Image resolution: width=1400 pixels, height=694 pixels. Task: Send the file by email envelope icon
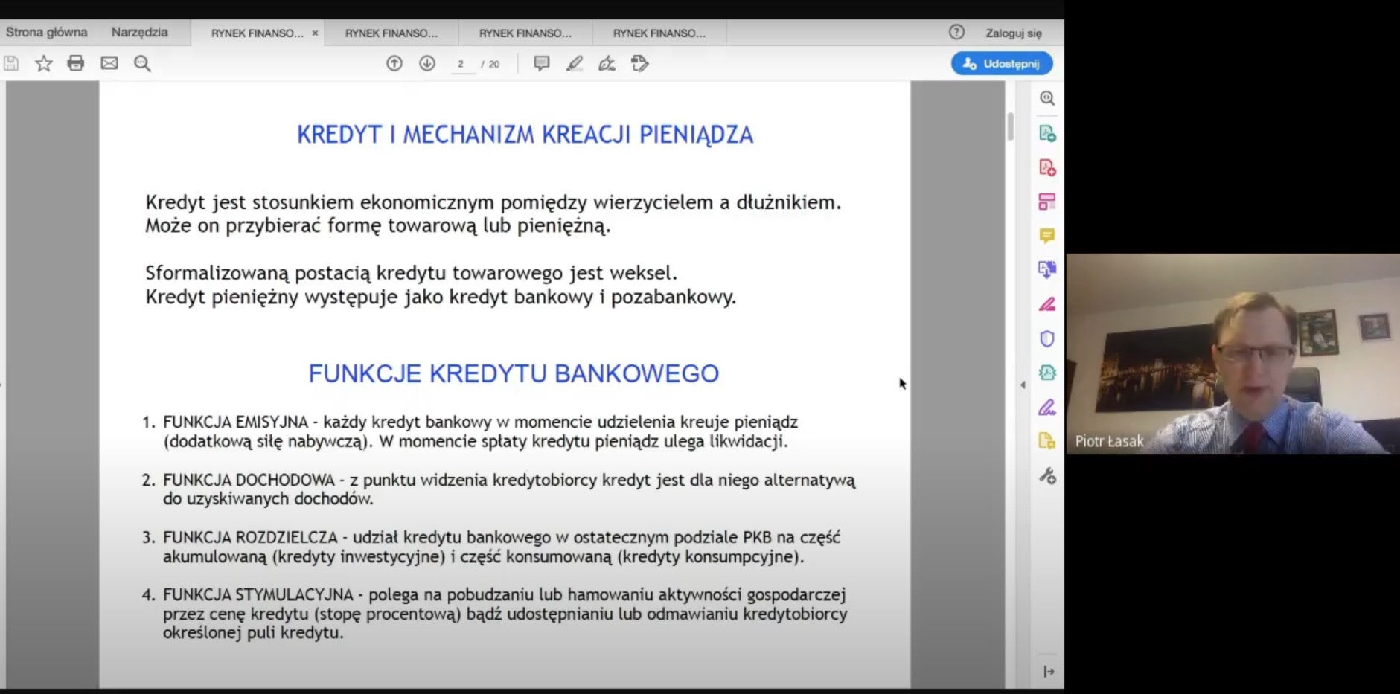109,63
